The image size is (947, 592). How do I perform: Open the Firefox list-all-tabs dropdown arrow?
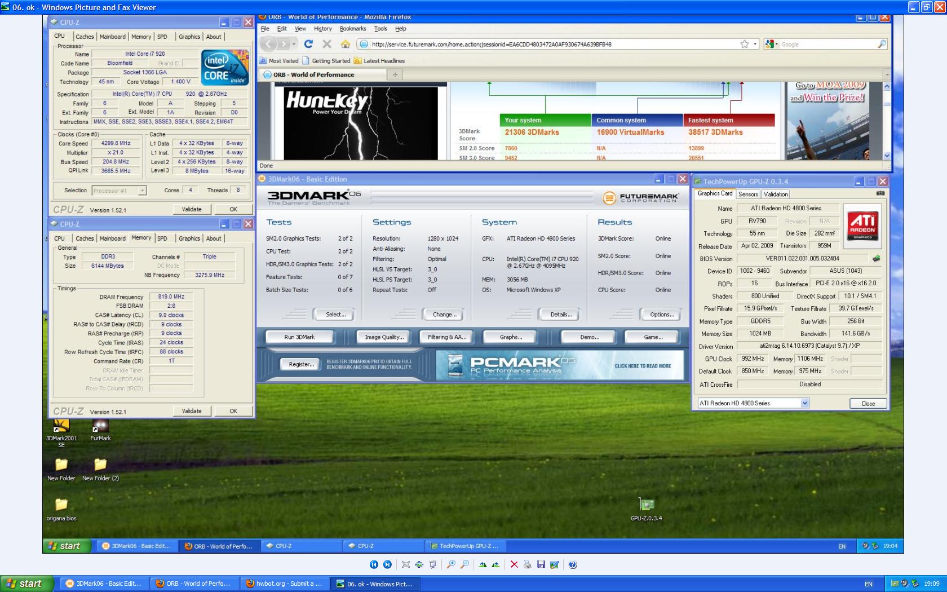[887, 74]
